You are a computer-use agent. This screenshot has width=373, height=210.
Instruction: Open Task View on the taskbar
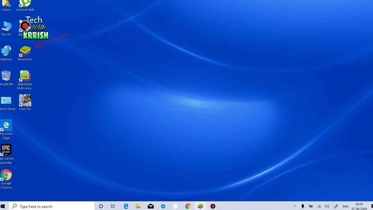coord(113,206)
